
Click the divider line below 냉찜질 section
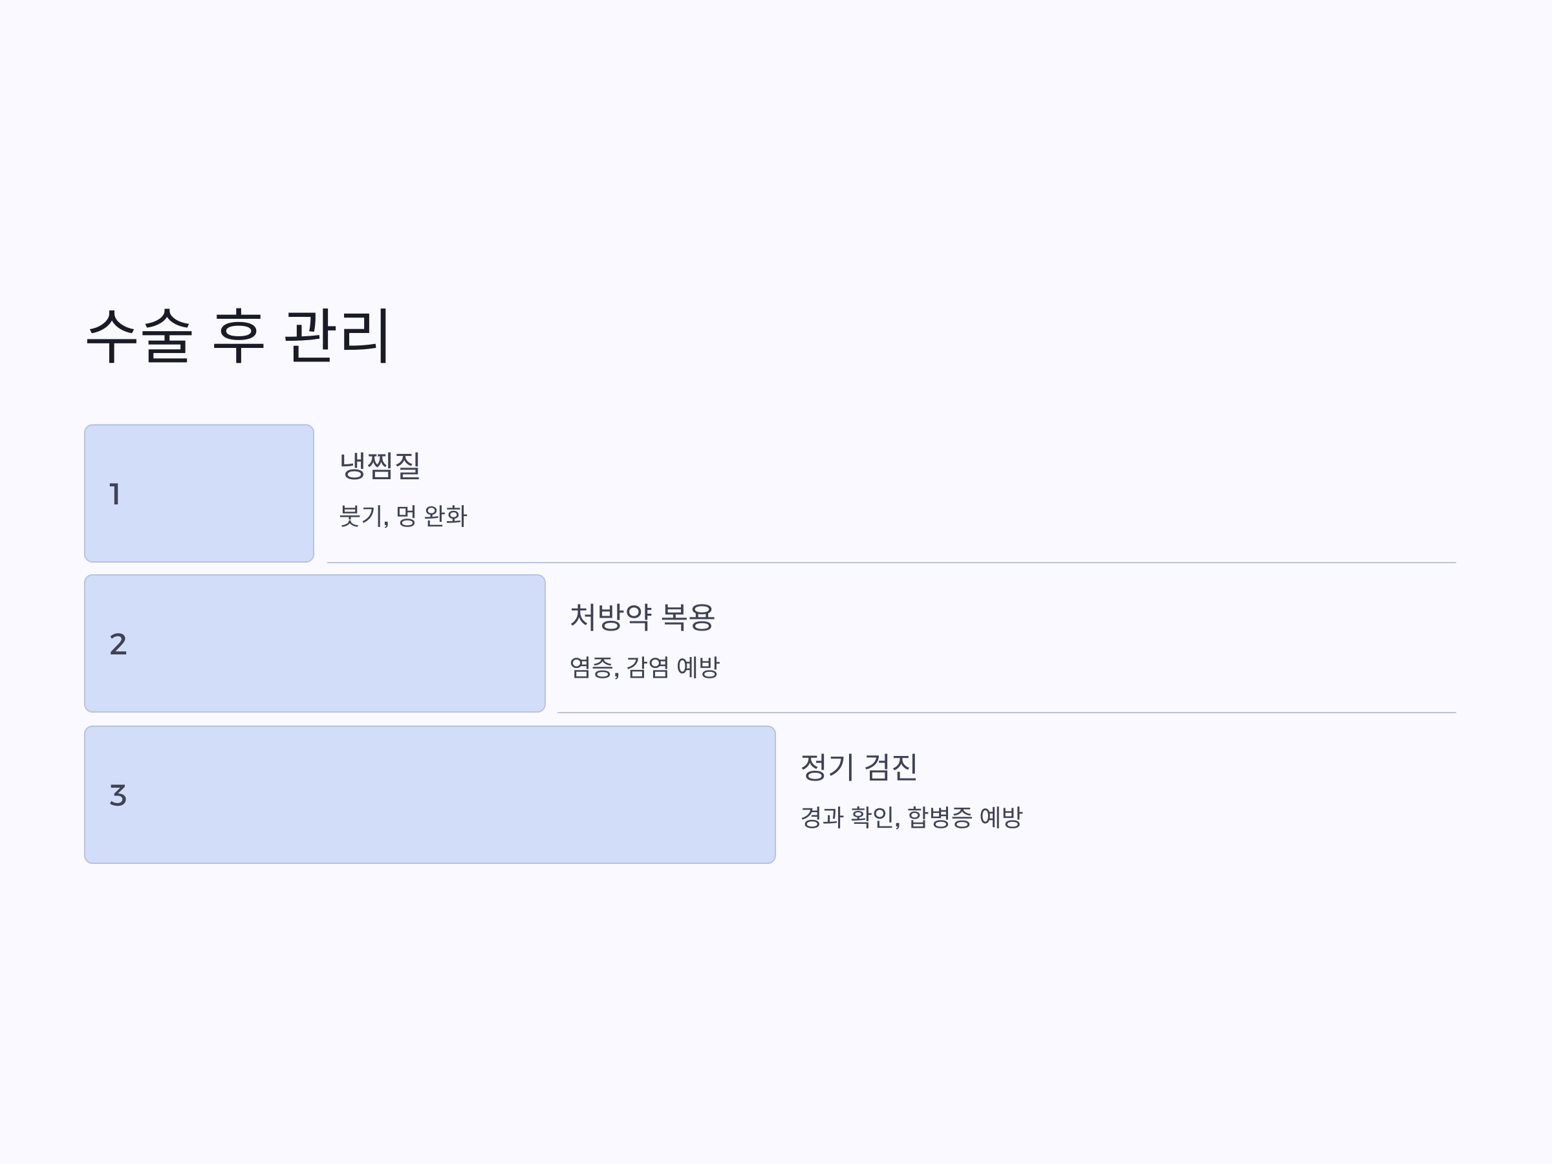tap(891, 562)
